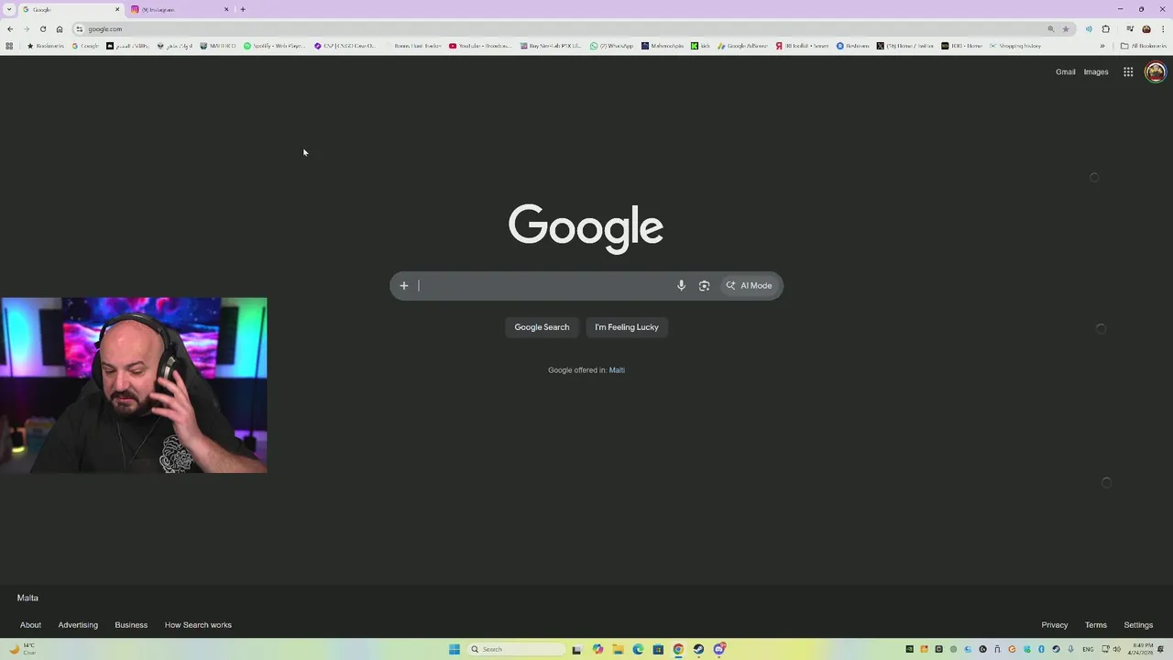Expand the hidden bookmarks overflow chevron

pyautogui.click(x=1102, y=46)
